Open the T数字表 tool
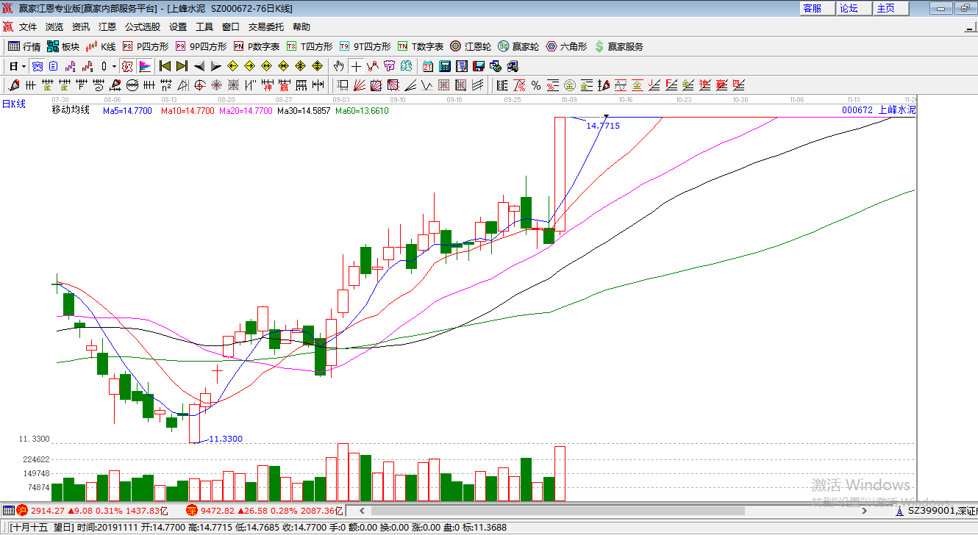Image resolution: width=978 pixels, height=535 pixels. 421,46
